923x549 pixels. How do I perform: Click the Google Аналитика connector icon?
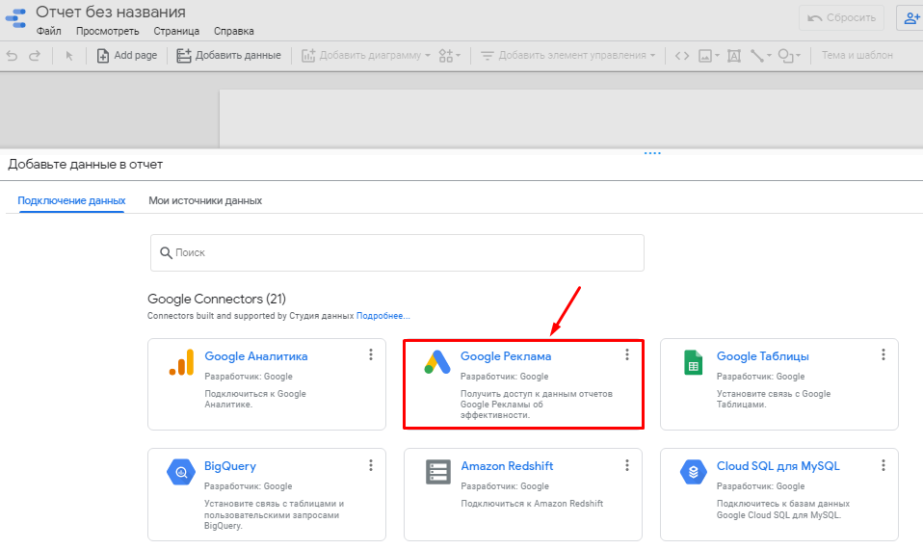(181, 362)
